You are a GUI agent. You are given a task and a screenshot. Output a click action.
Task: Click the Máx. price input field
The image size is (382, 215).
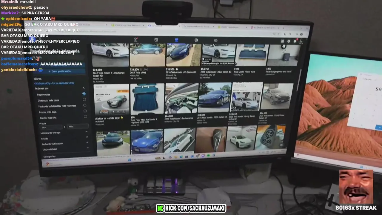78,126
